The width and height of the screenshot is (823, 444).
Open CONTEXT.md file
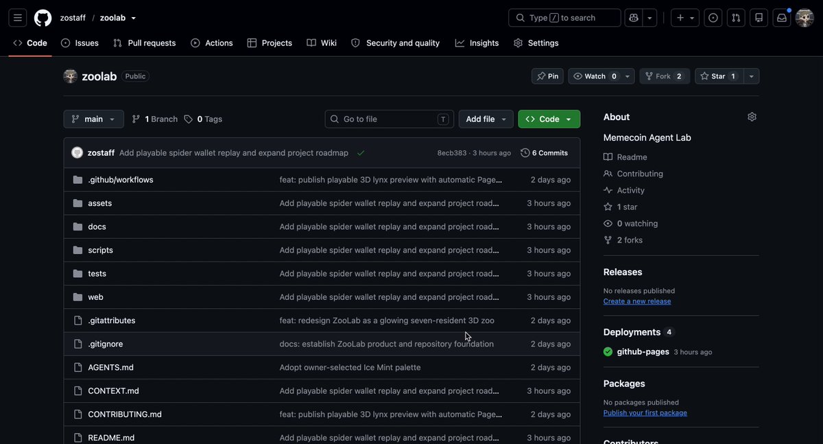114,390
